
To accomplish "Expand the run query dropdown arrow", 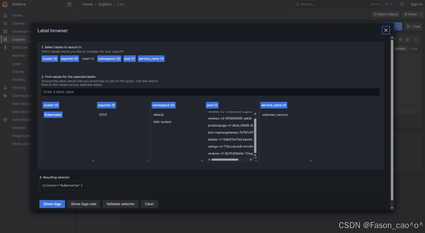I will [398, 27].
